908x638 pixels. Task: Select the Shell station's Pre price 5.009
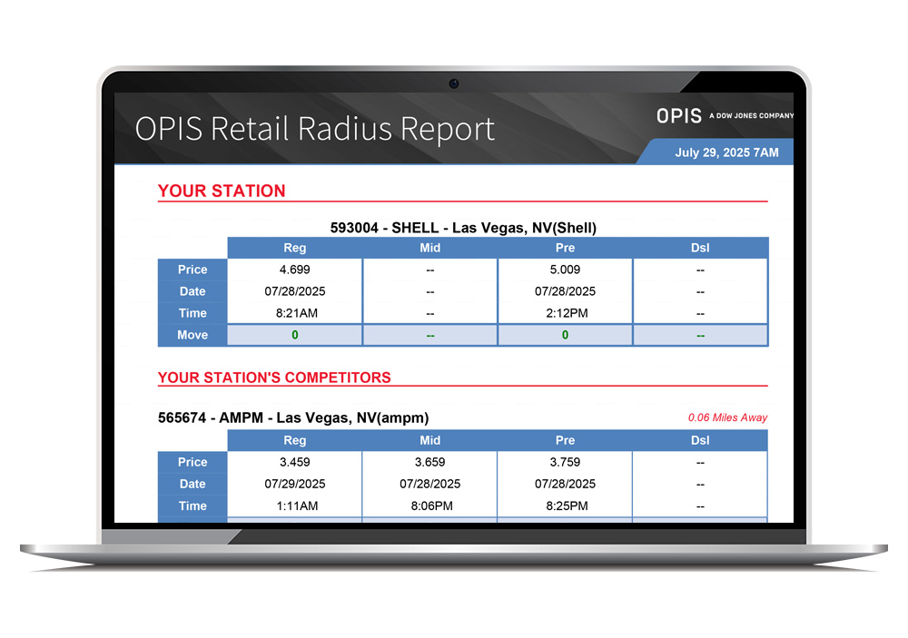[565, 270]
